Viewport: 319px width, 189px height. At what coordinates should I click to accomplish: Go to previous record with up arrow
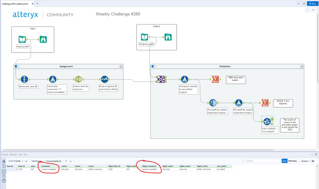click(66, 161)
